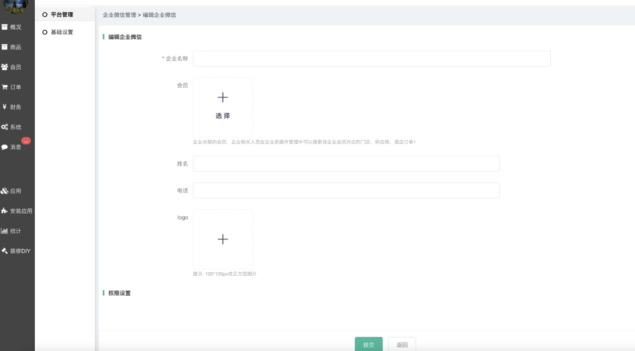Select the 会员 members icon in sidebar
Image resolution: width=635 pixels, height=351 pixels.
5,67
